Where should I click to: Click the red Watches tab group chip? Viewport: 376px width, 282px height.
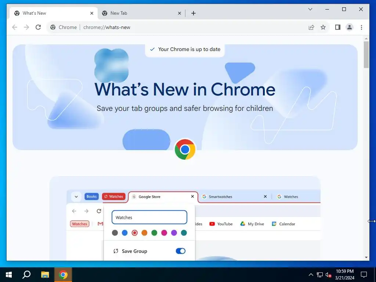click(x=114, y=196)
